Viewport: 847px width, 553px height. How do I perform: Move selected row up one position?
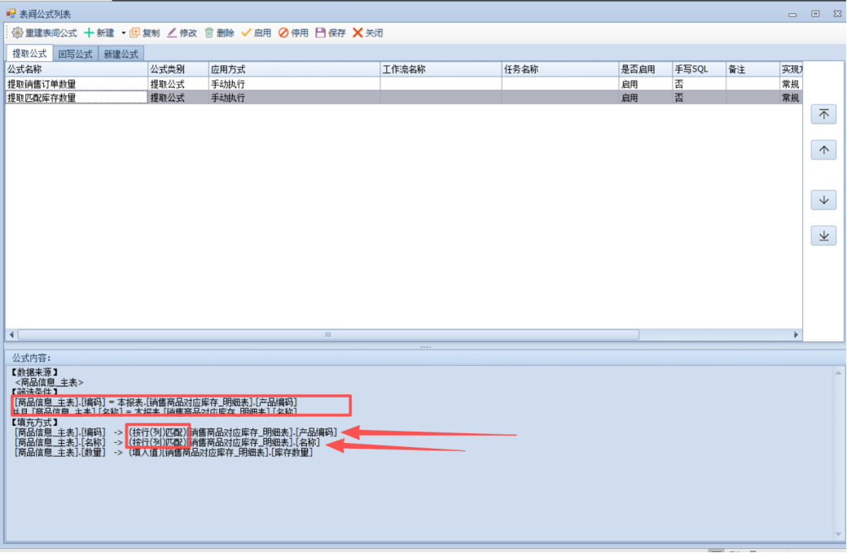coord(823,151)
